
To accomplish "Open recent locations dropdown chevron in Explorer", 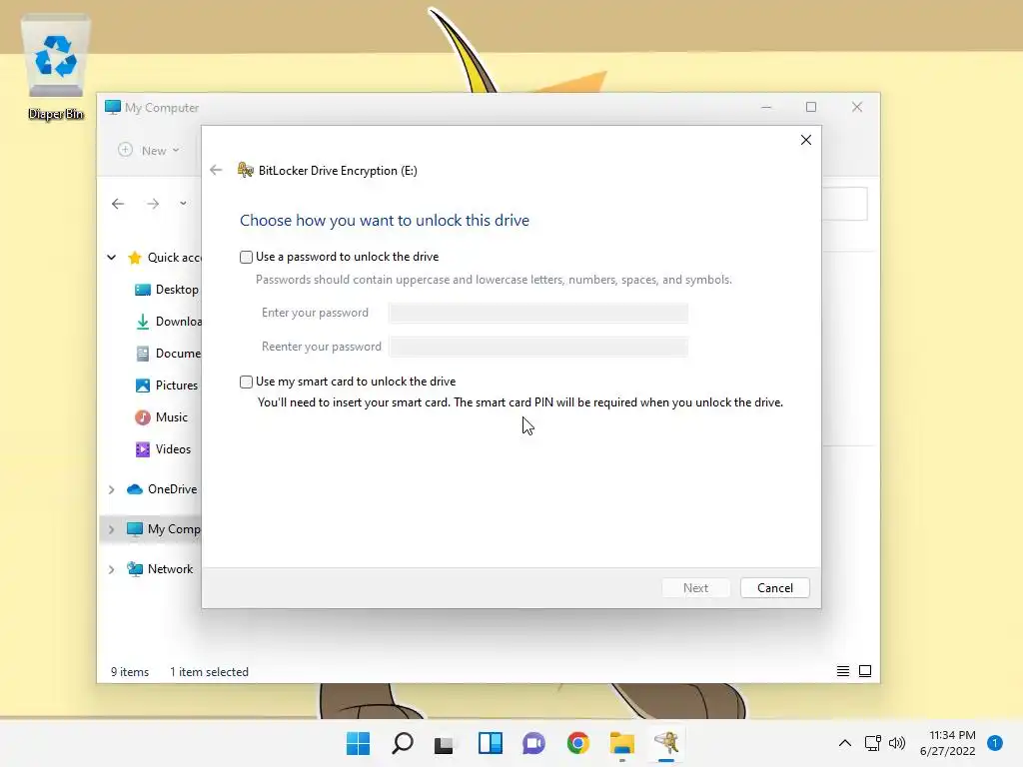I will point(184,204).
